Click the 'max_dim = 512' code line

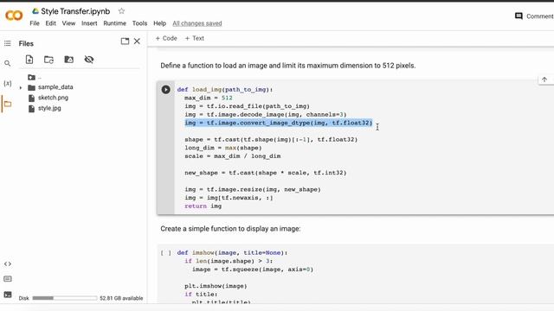209,98
